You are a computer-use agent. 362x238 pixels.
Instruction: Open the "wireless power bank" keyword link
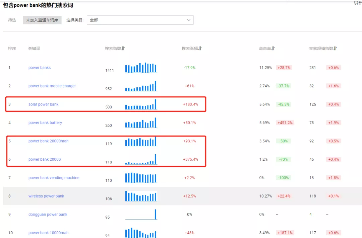(46, 196)
